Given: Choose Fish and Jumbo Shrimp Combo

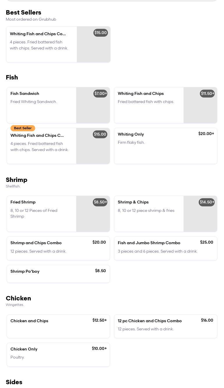Looking at the screenshot, I should coord(149,243).
